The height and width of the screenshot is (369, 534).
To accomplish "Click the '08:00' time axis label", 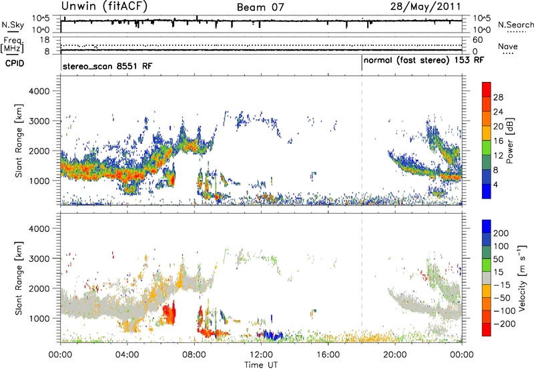I will [194, 355].
